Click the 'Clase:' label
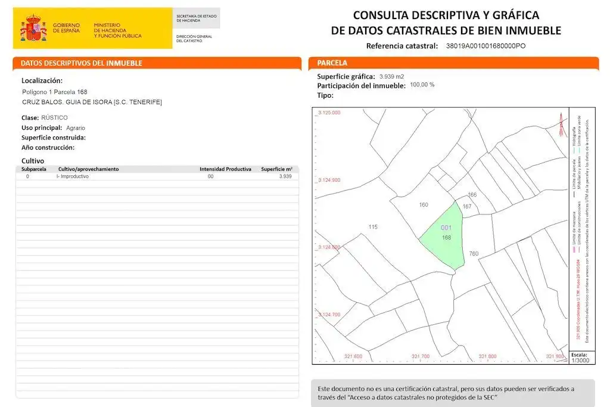 (x=30, y=117)
